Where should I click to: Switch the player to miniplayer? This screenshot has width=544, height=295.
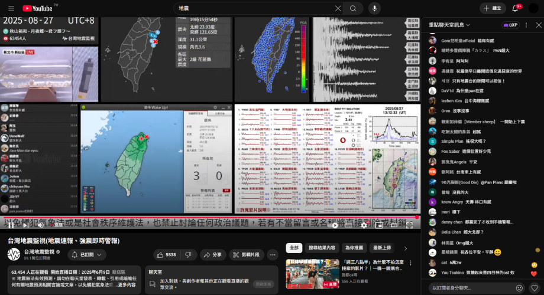[x=379, y=225]
